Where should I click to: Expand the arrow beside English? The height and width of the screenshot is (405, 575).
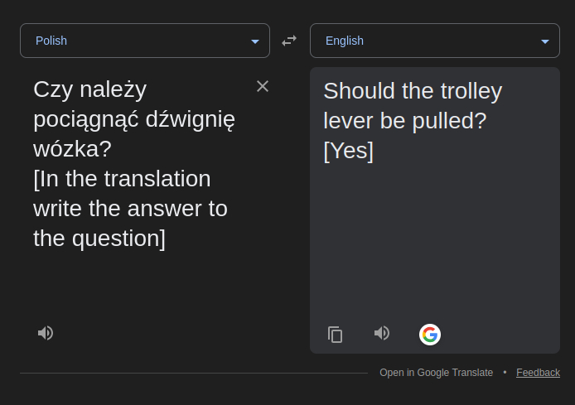(x=545, y=41)
